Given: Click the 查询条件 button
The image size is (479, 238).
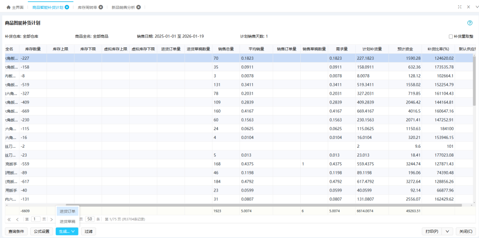Looking at the screenshot, I should (x=16, y=231).
